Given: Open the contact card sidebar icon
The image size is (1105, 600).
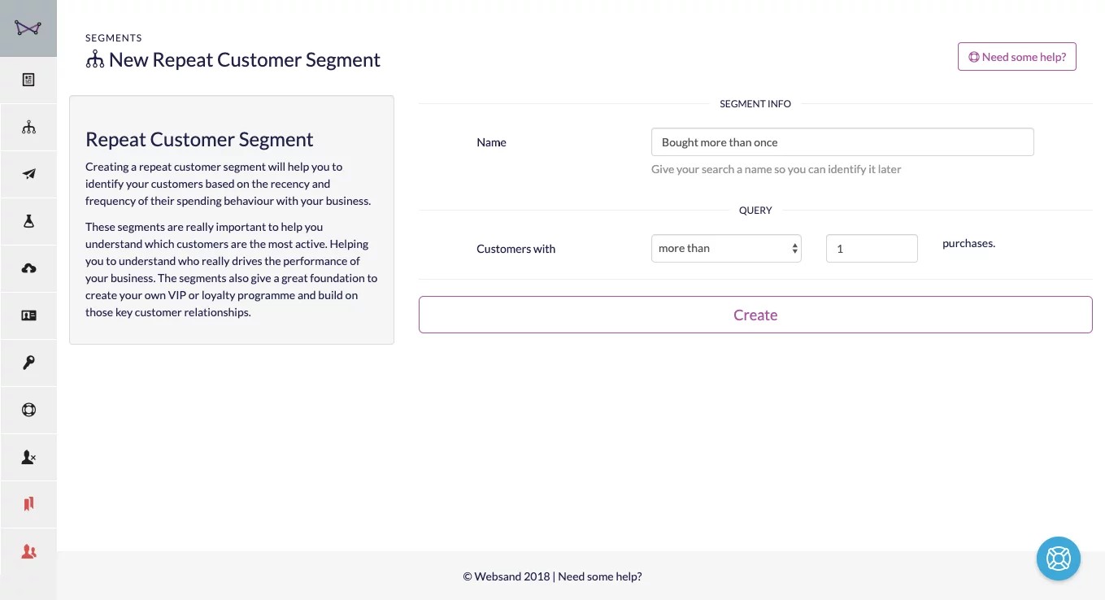Looking at the screenshot, I should coord(28,315).
